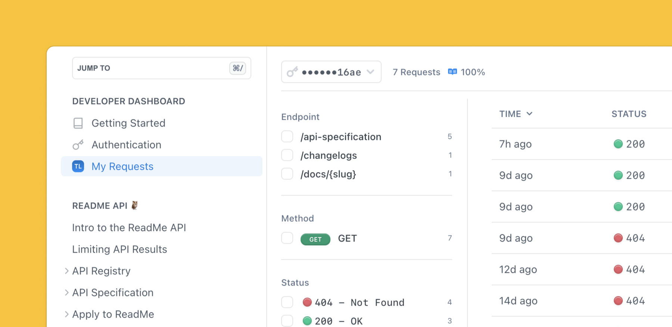Click the owl emoji next to README API
The height and width of the screenshot is (327, 672).
[135, 205]
